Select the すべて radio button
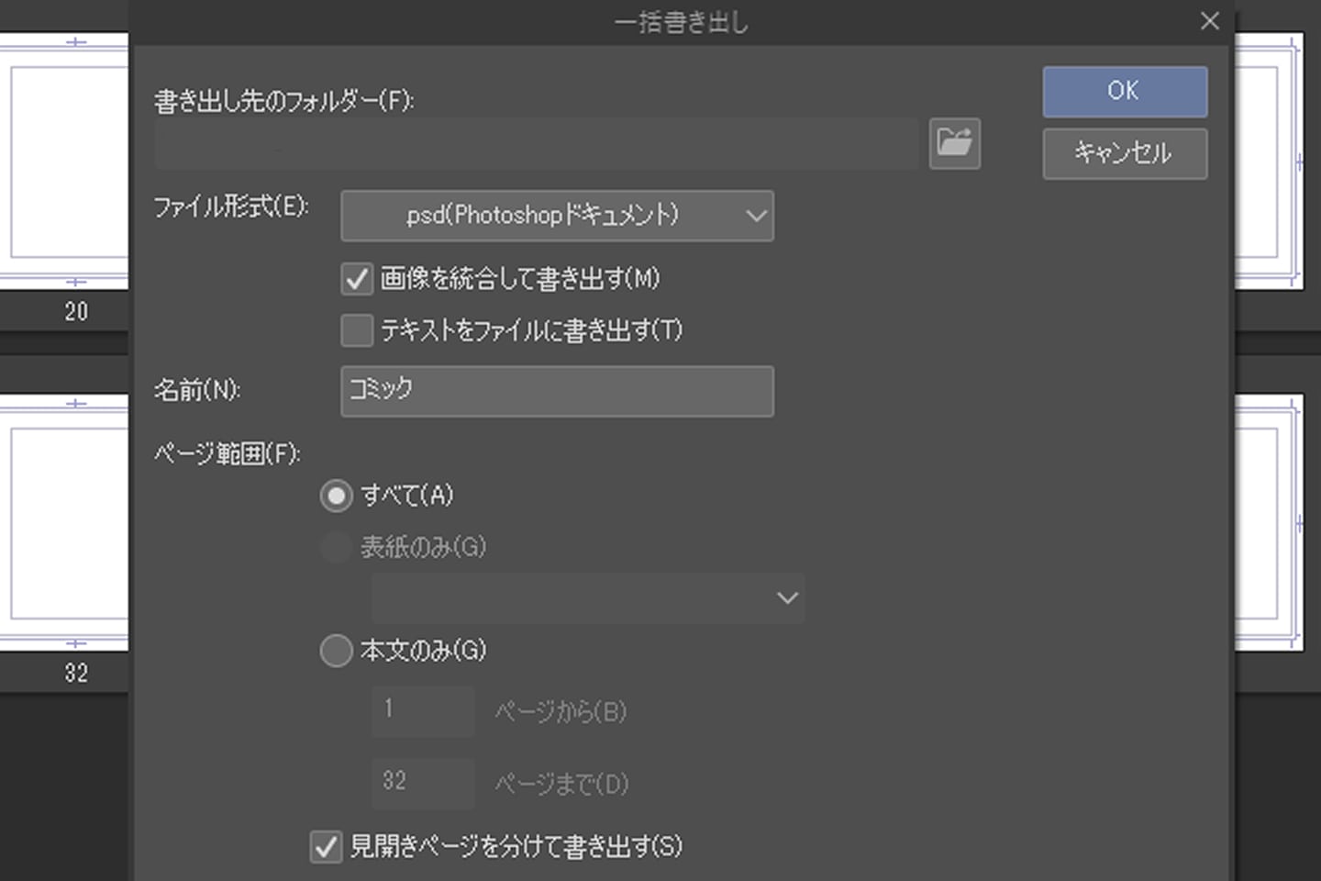Image resolution: width=1321 pixels, height=881 pixels. pyautogui.click(x=336, y=495)
